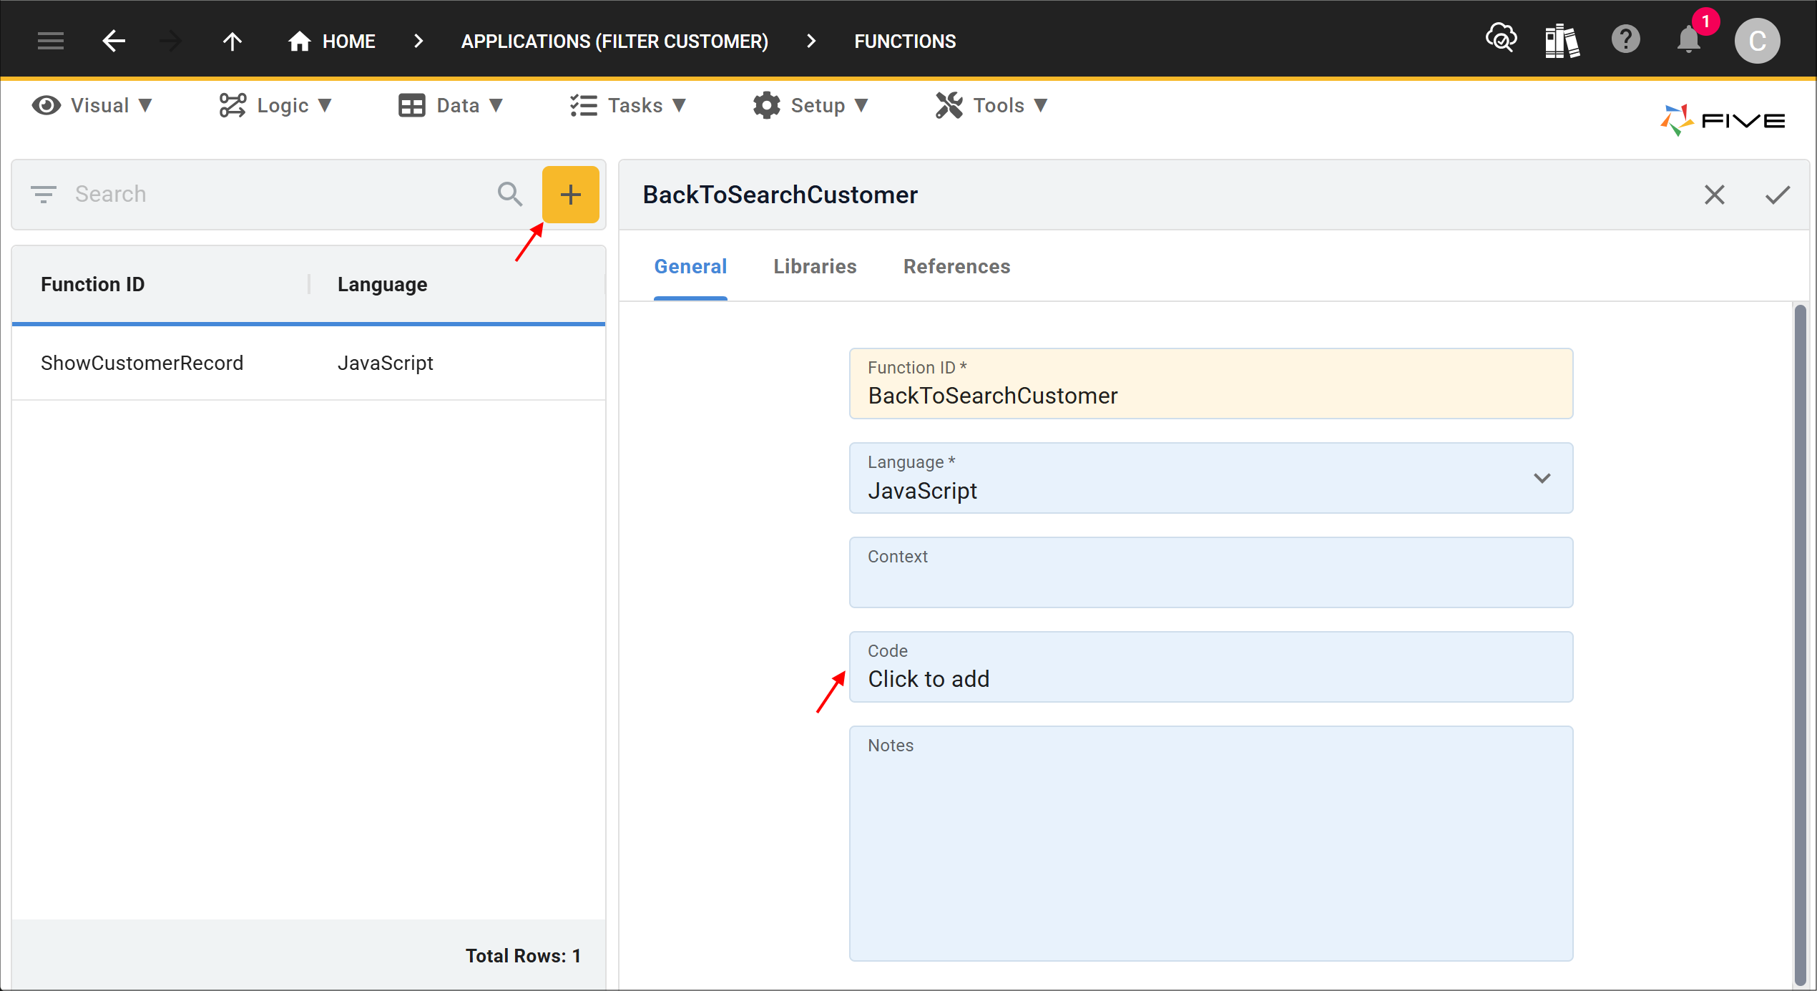Select the General tab

tap(692, 266)
